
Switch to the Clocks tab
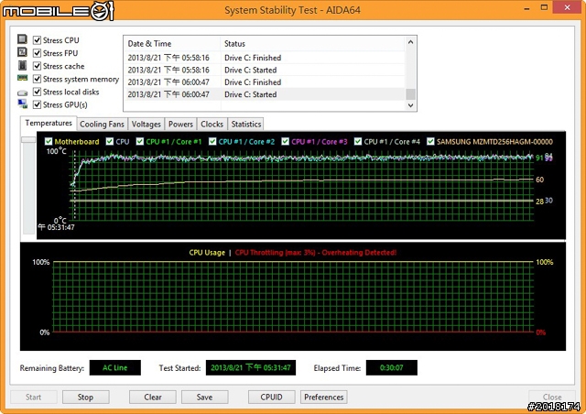212,125
